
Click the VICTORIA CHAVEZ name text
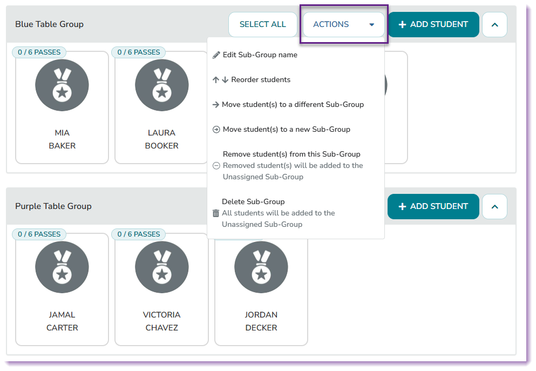point(162,321)
